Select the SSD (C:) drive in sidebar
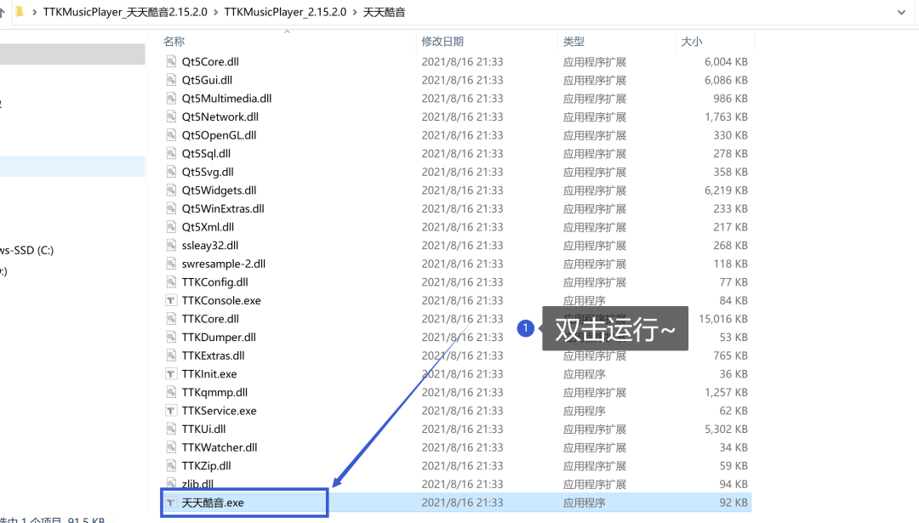The height and width of the screenshot is (523, 919). point(27,250)
